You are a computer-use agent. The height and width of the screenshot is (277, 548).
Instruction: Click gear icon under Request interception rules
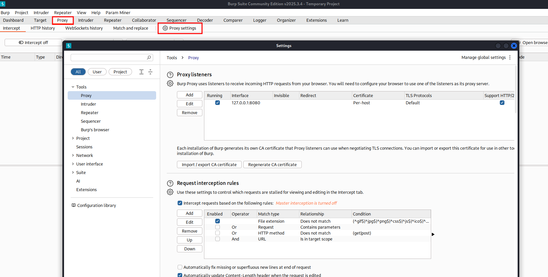point(170,192)
